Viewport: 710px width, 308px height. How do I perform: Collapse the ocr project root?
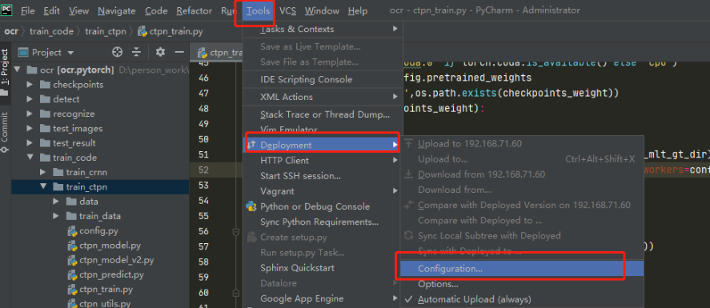click(17, 70)
